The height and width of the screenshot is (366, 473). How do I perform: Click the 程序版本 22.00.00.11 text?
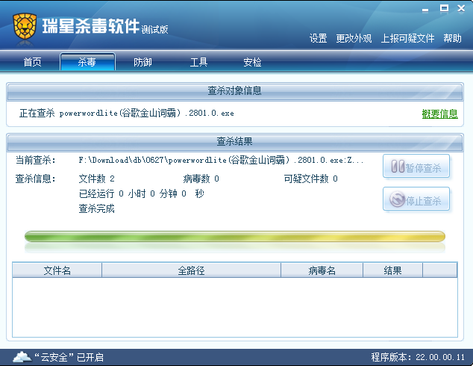(418, 357)
